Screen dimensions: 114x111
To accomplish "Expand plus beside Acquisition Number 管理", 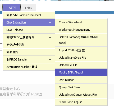I will click(50, 67).
